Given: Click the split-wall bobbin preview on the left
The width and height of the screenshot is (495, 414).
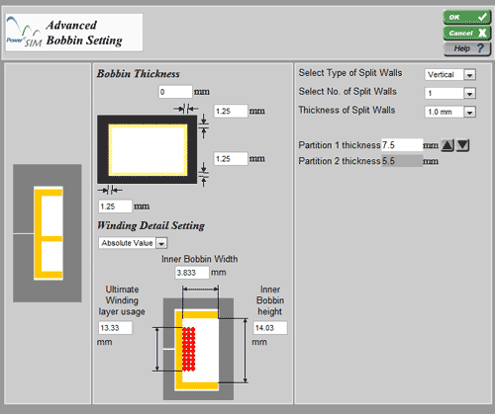Looking at the screenshot, I should coord(48,233).
